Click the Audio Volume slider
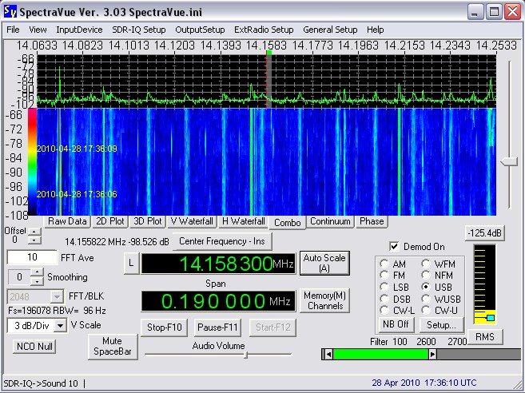 245,355
